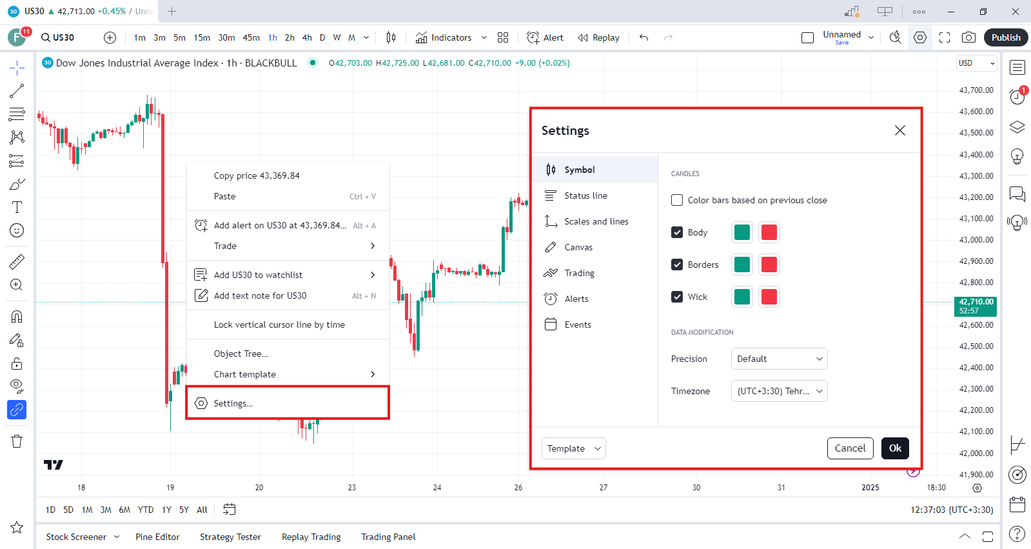Expand the USD currency selector

click(977, 63)
